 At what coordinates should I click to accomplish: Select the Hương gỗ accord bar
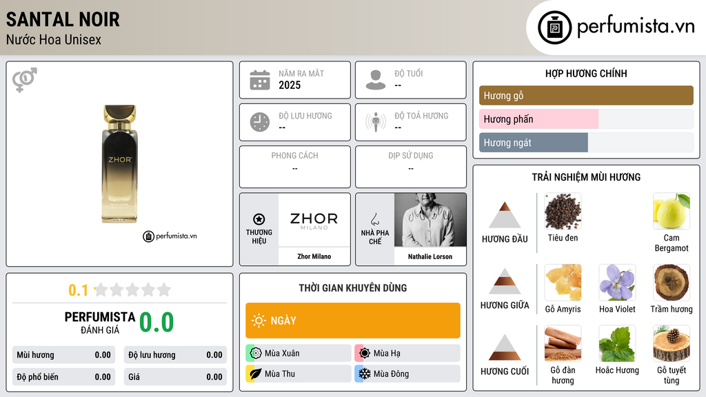click(x=586, y=95)
